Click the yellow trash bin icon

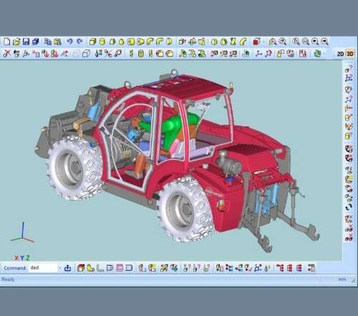(141, 54)
